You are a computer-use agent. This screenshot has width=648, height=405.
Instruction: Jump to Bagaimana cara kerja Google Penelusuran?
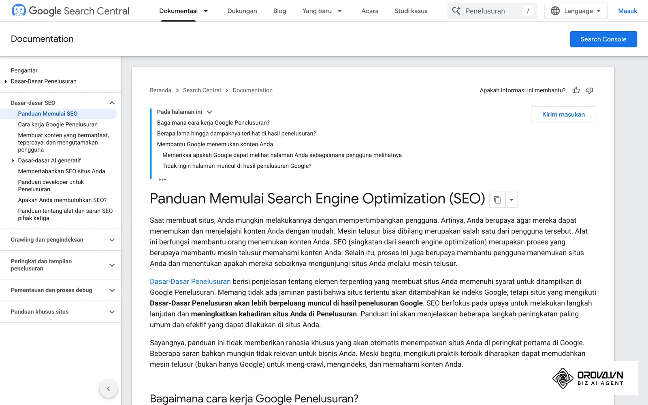[213, 123]
